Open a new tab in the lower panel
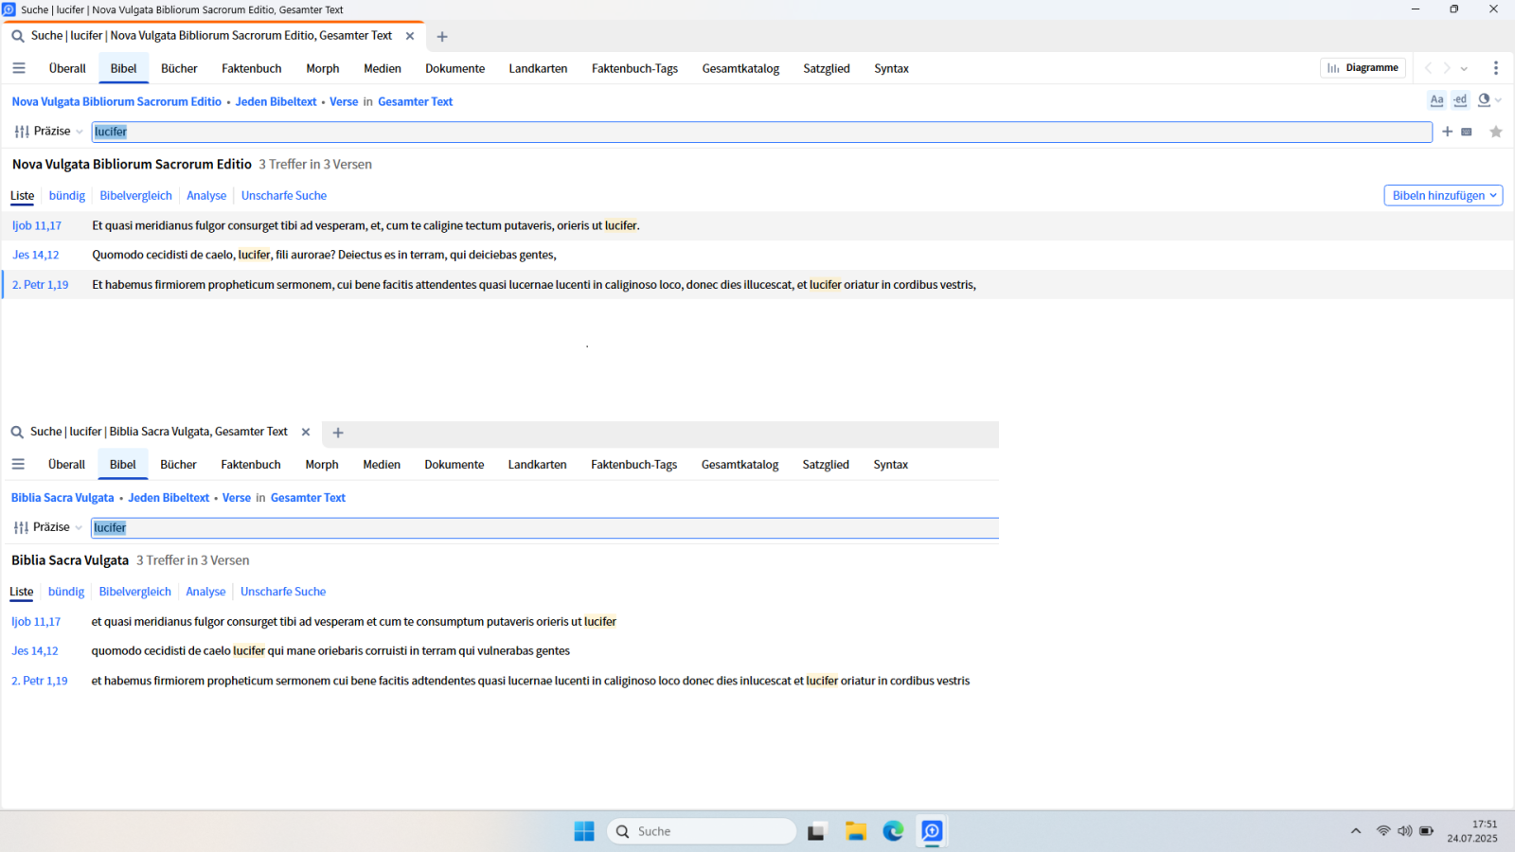 338,433
